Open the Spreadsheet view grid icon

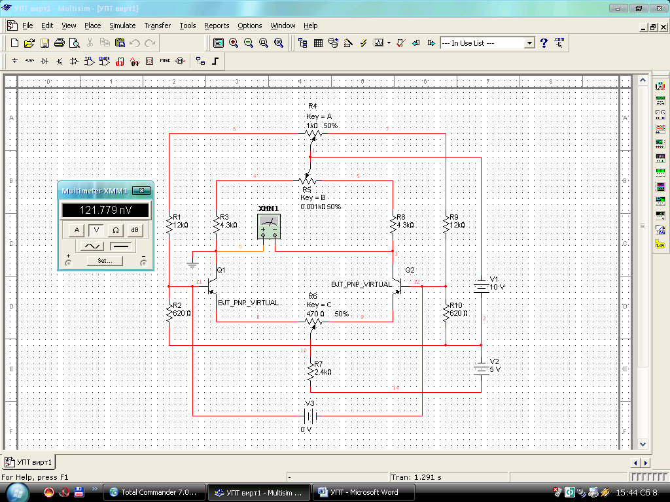click(318, 43)
